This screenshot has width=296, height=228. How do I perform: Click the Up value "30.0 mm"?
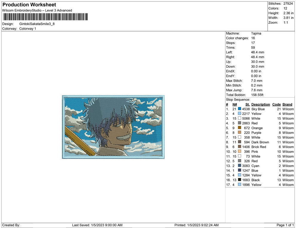pyautogui.click(x=258, y=62)
